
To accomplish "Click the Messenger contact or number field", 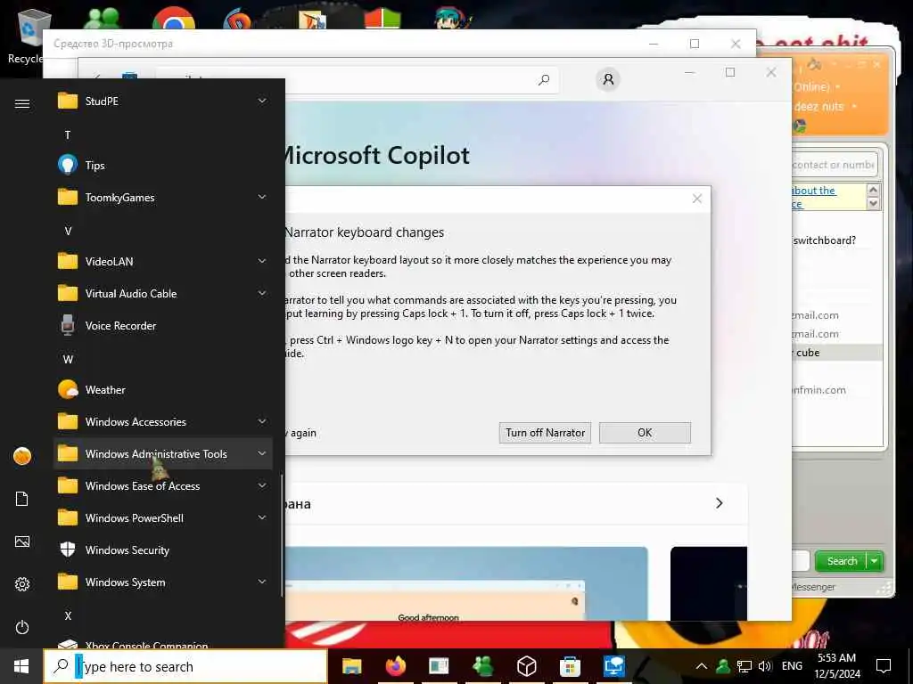I will (835, 165).
